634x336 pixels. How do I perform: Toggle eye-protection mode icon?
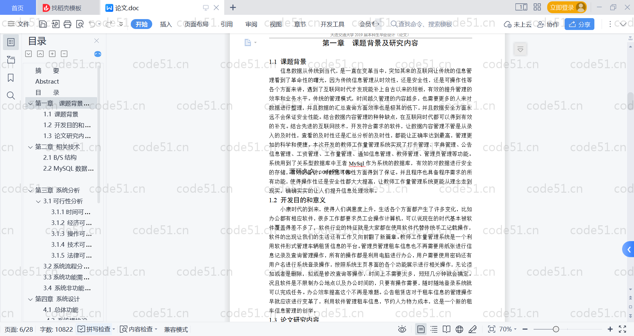tap(402, 329)
